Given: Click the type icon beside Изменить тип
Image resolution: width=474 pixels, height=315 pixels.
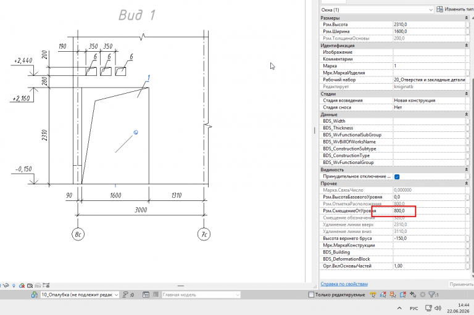Looking at the screenshot, I should coord(439,9).
